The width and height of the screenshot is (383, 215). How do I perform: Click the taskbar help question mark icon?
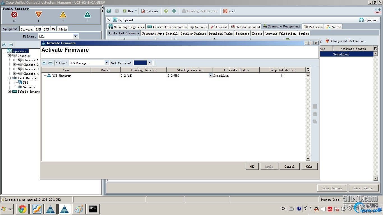coord(299,209)
